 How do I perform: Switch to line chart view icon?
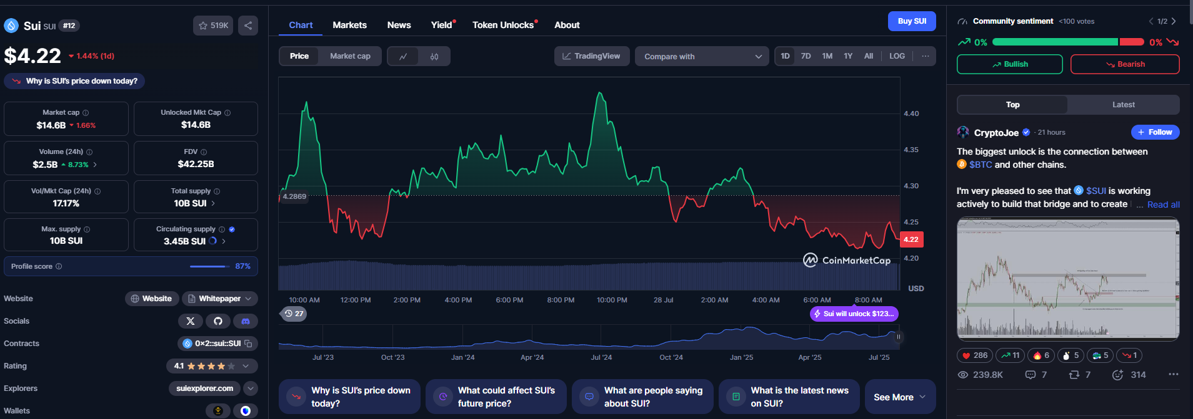[x=403, y=56]
